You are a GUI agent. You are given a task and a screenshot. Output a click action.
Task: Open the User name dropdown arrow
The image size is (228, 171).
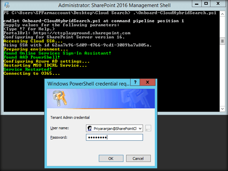(140, 128)
